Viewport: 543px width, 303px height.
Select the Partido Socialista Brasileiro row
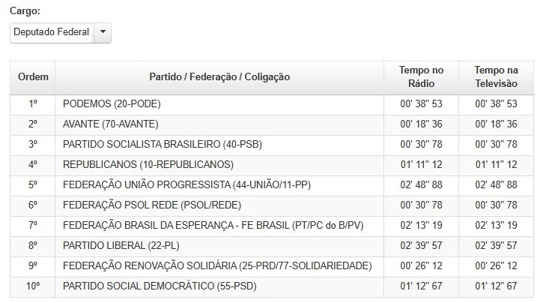[x=272, y=145]
